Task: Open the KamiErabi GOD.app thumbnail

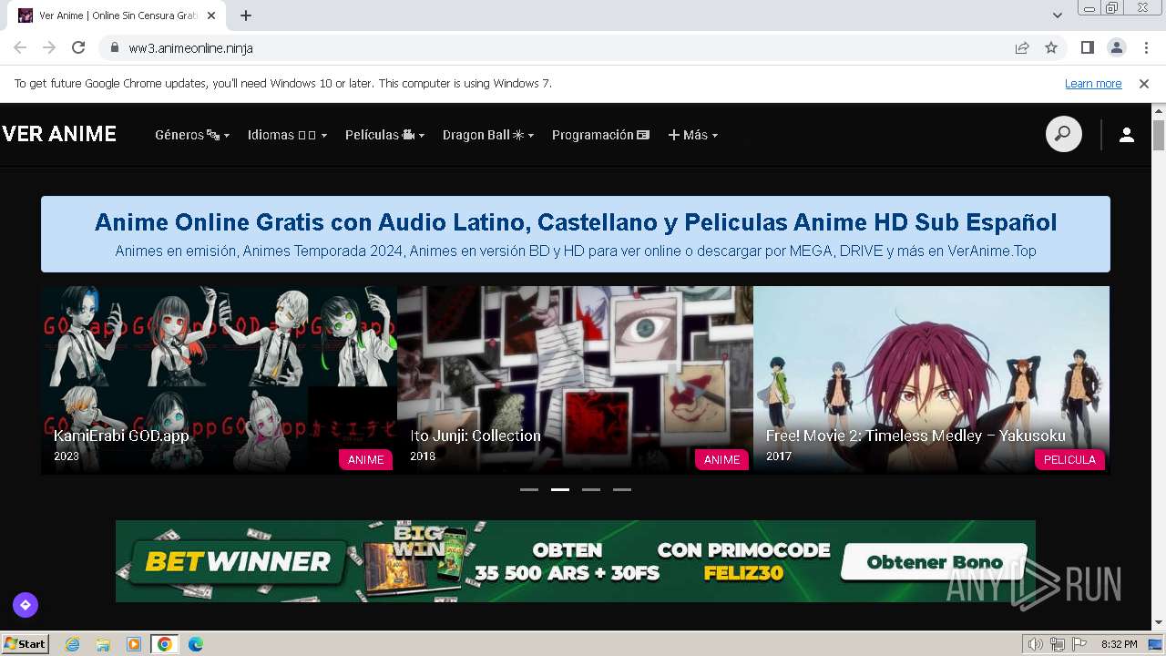Action: [219, 380]
